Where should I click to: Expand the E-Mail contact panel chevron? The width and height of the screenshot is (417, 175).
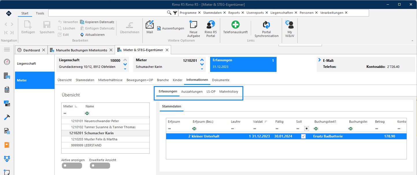pyautogui.click(x=320, y=60)
